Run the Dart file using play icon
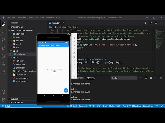The width and height of the screenshot is (165, 123). pyautogui.click(x=146, y=23)
